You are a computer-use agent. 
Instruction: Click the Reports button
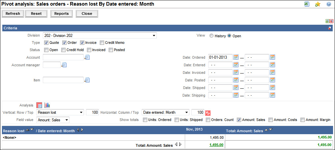tap(62, 14)
